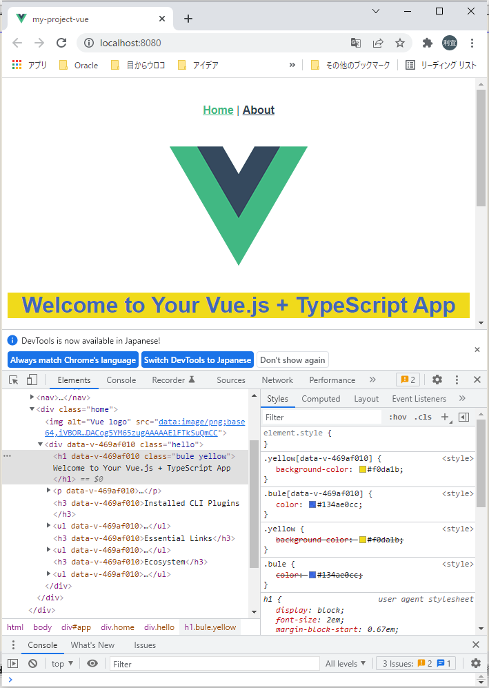Open Customize DevTools three-dot menu
The image size is (489, 688).
tap(457, 380)
